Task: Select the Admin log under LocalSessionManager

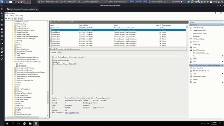Action: click(21, 64)
